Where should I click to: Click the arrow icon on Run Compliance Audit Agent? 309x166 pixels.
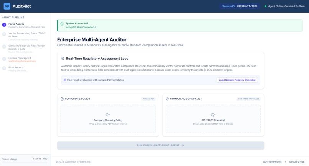(183, 145)
